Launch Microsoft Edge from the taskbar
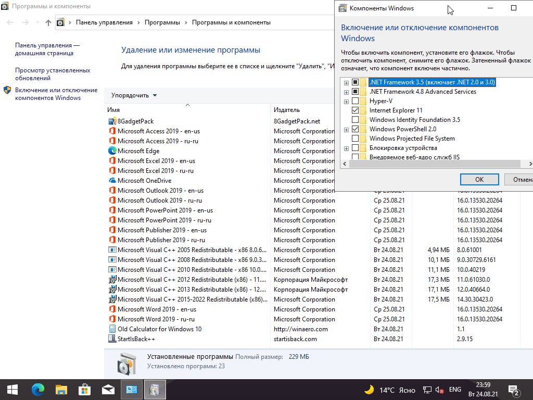This screenshot has height=400, width=533. pos(37,390)
